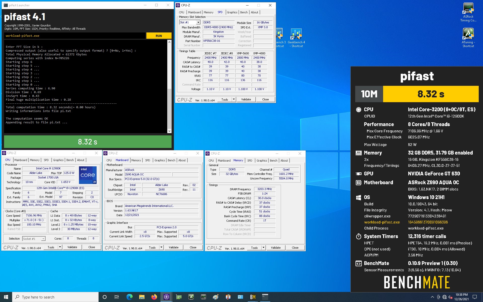Expand Tools arrow in Mainboard CPU-Z window

pyautogui.click(x=161, y=247)
